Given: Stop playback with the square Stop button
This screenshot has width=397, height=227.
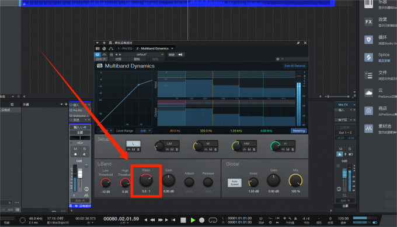Looking at the screenshot, I should pyautogui.click(x=183, y=220).
